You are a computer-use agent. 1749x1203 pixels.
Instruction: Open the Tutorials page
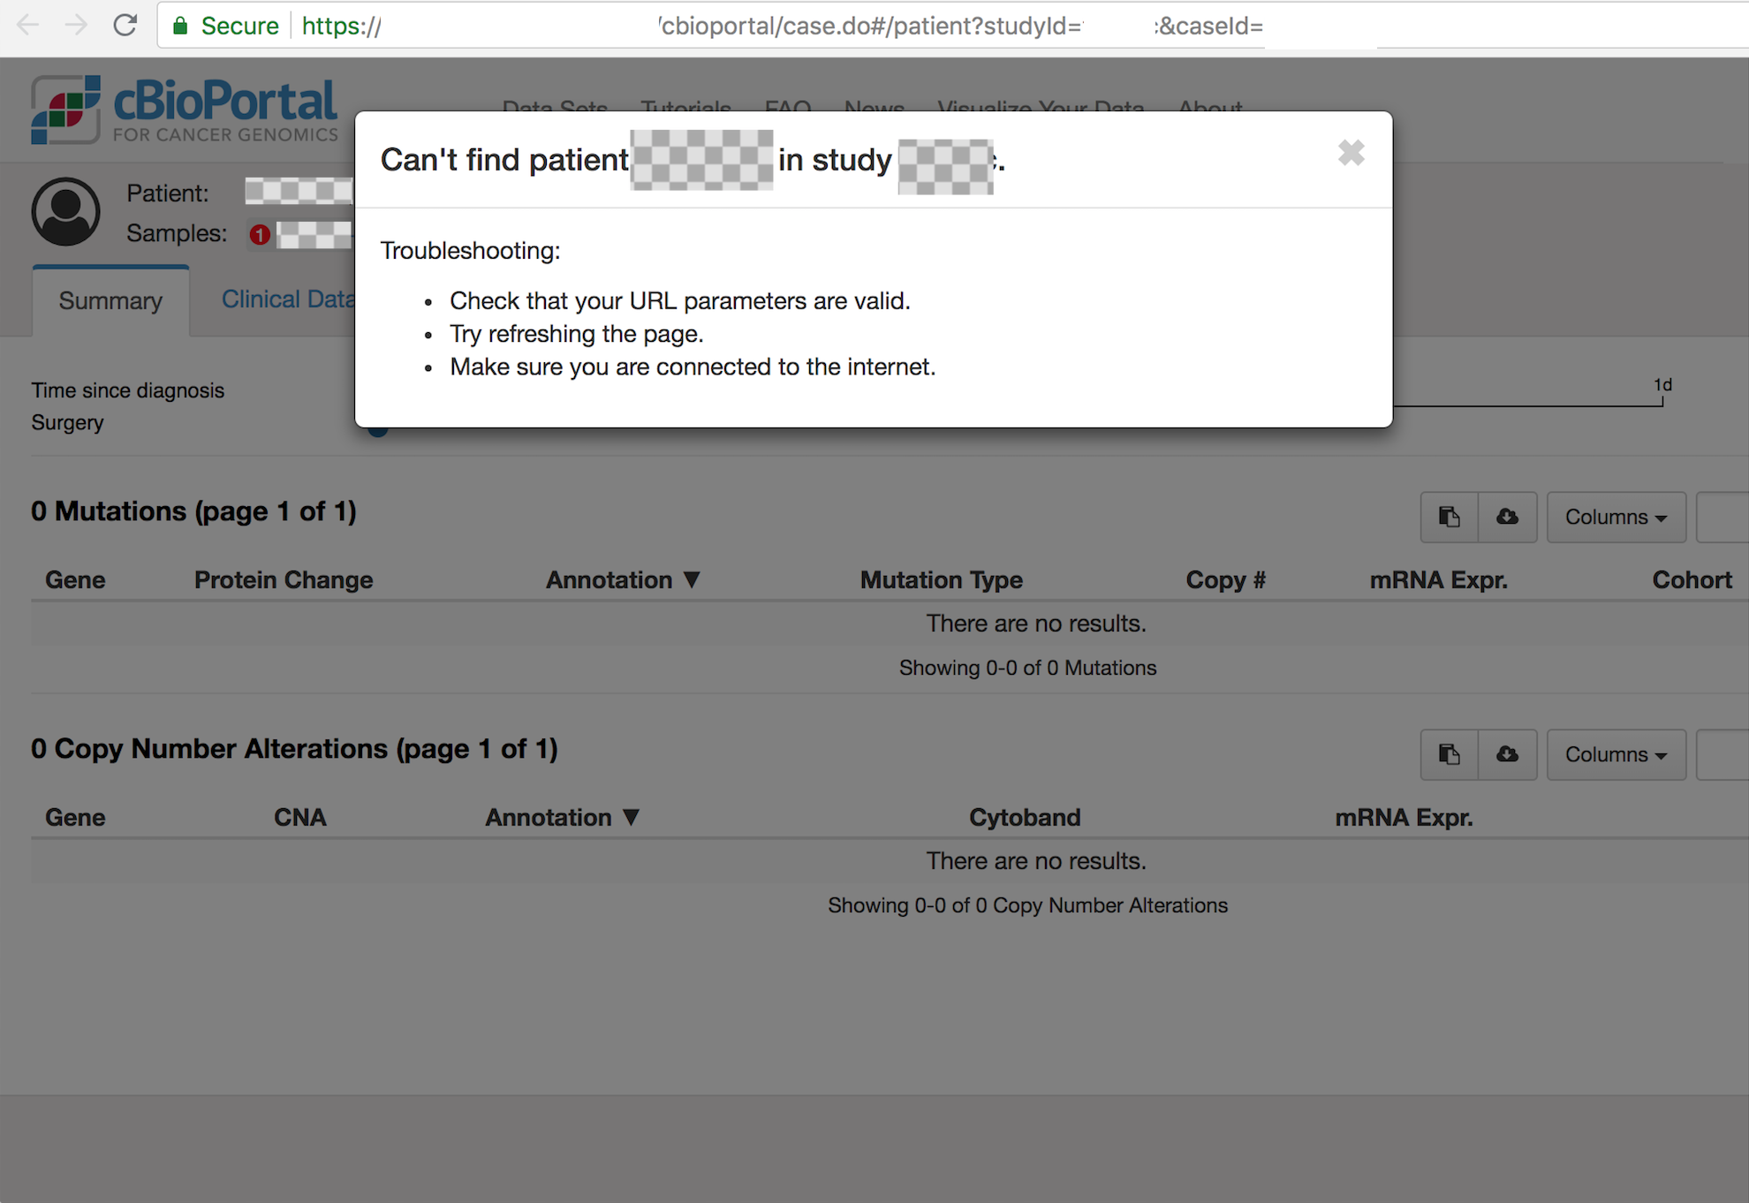click(685, 108)
